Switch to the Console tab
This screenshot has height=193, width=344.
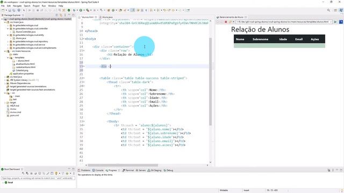click(98, 170)
